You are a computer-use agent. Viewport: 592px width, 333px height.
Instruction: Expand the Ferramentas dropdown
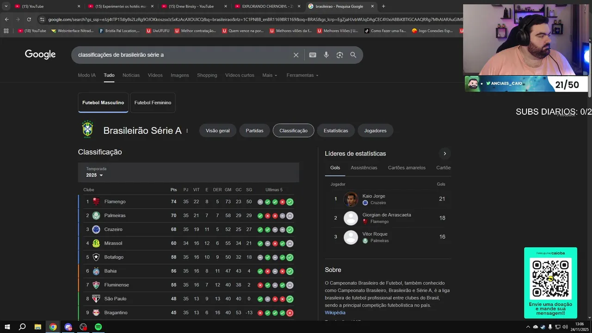[302, 75]
